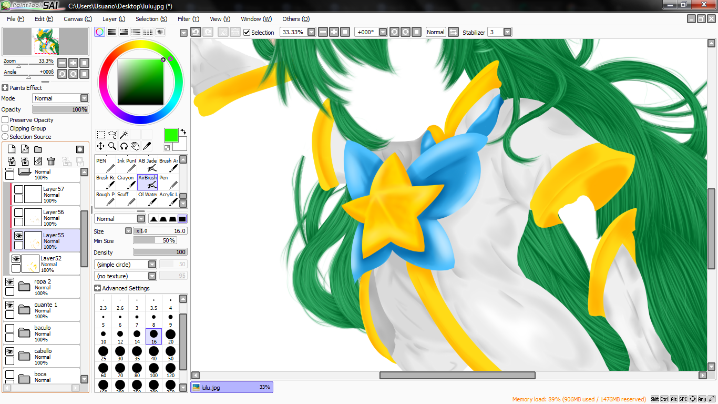Select the Lasso tool
Viewport: 718px width, 404px height.
pos(112,135)
